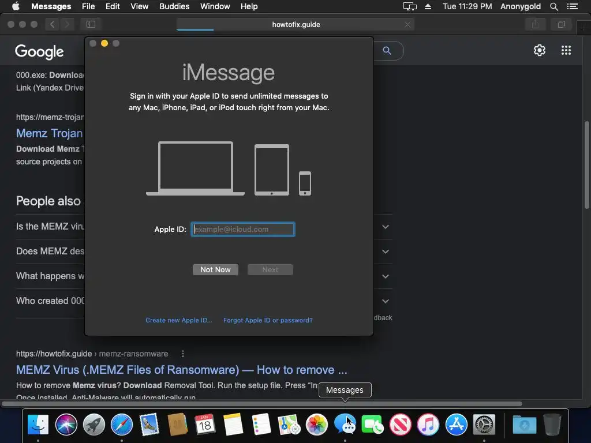The height and width of the screenshot is (443, 591).
Task: Click Google settings gear icon
Action: click(540, 50)
